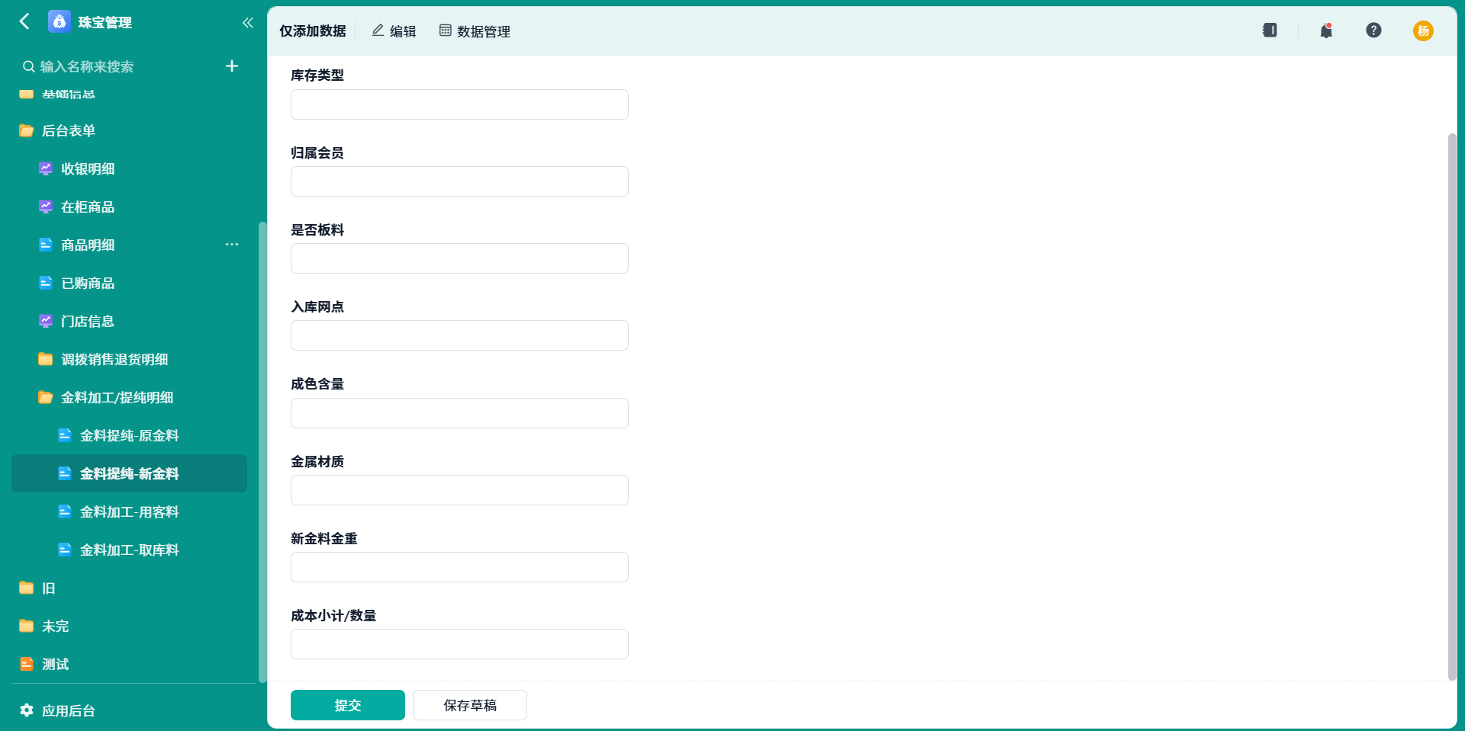Click the 珠宝管理 app logo icon
This screenshot has width=1465, height=731.
[x=60, y=21]
